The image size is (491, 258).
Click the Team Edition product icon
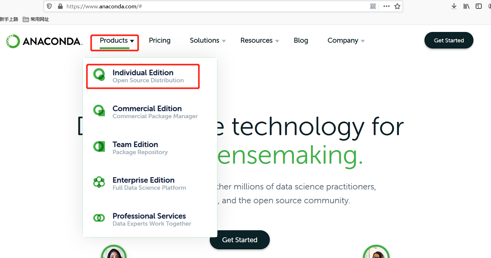point(99,146)
